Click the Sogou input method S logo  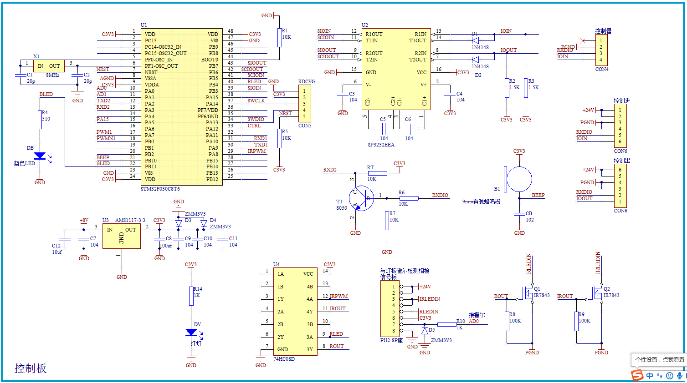pos(637,375)
